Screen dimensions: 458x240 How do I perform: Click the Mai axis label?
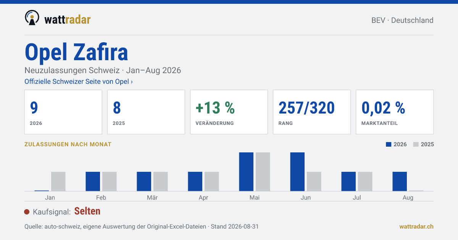point(255,198)
